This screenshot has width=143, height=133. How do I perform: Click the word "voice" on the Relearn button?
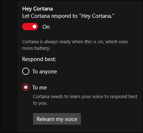pyautogui.click(x=71, y=119)
